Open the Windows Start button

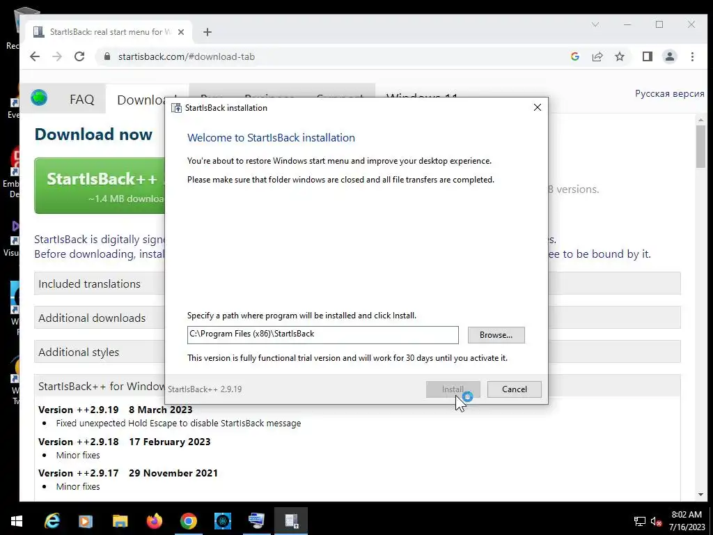[17, 521]
